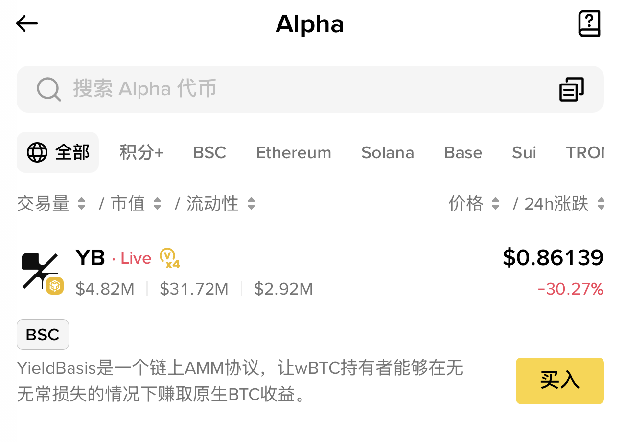Focus the 搜索 Alpha 代币 search field

(294, 89)
